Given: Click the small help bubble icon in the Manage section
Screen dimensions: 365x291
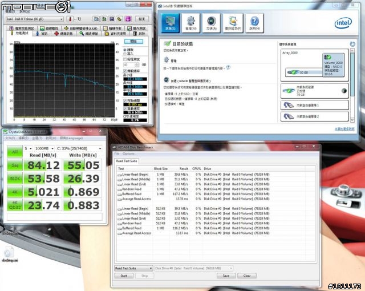Looking at the screenshot, I should point(228,67).
